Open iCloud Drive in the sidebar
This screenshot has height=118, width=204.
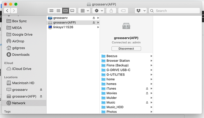click(x=24, y=69)
